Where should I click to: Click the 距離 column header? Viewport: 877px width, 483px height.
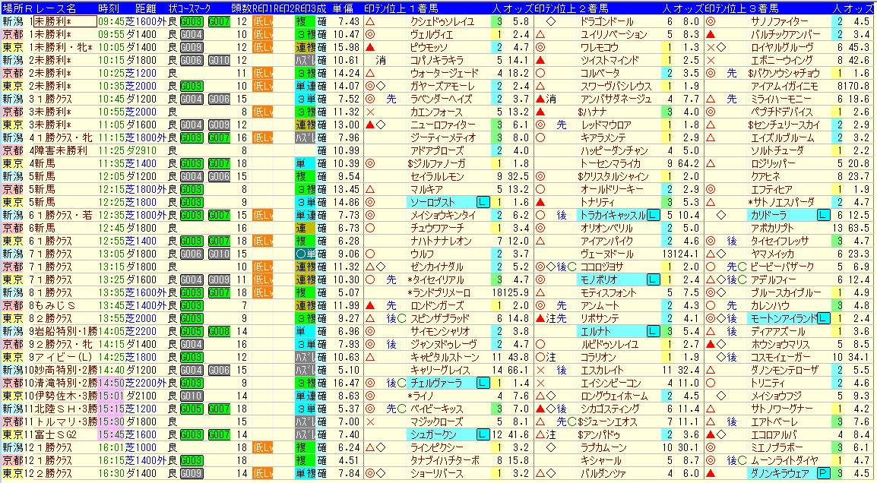point(145,8)
